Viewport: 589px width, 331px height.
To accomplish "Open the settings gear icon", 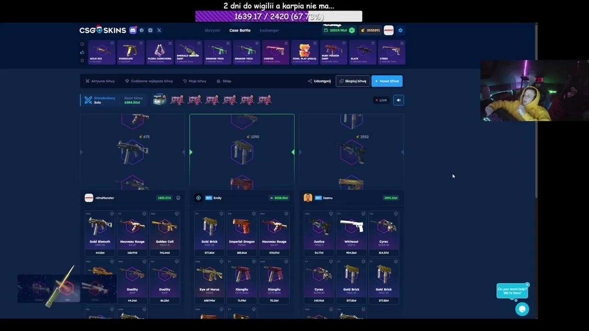I will point(400,30).
